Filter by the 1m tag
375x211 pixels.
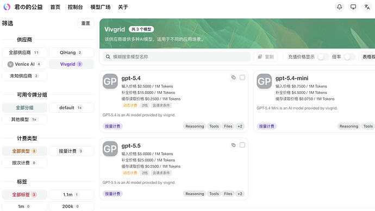24,206
